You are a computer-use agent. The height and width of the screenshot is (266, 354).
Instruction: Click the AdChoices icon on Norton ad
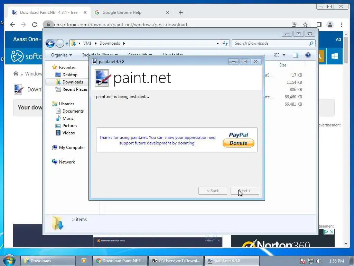[326, 232]
